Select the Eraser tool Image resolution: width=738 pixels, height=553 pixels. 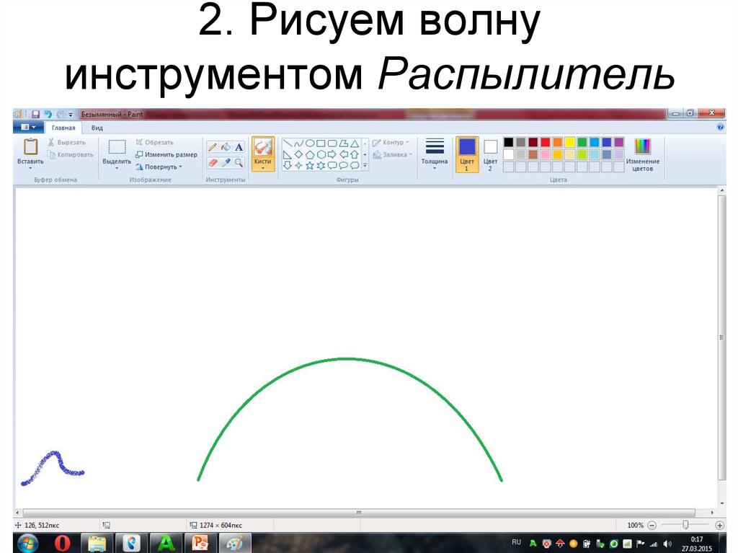(213, 162)
